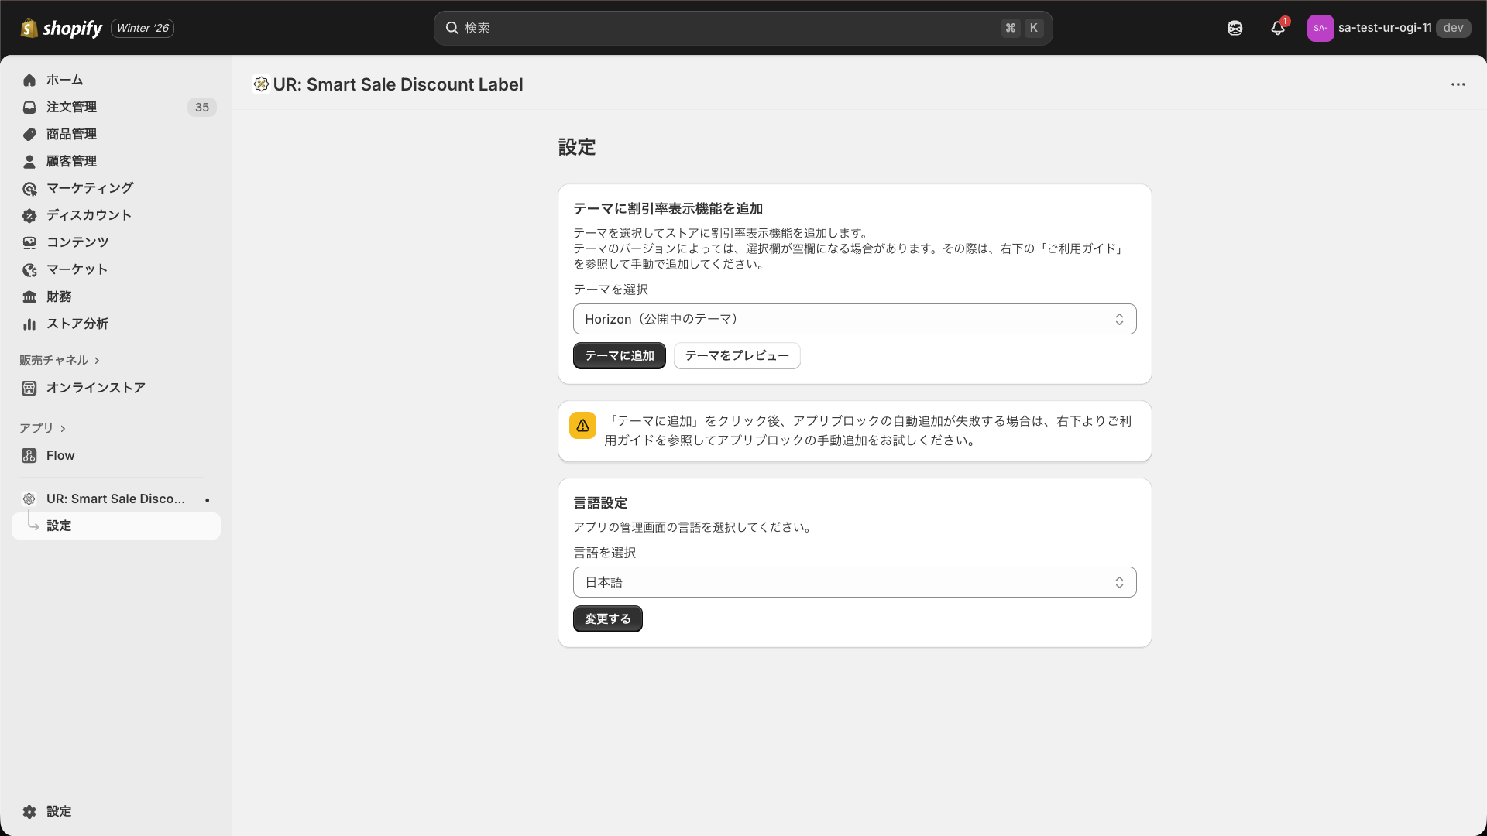
Task: Click the 変更する button
Action: [607, 618]
